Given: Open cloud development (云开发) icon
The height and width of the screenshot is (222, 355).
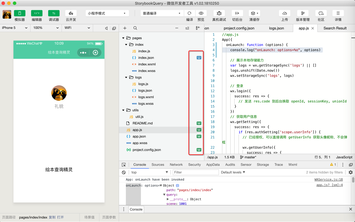Looking at the screenshot, I should click(71, 13).
